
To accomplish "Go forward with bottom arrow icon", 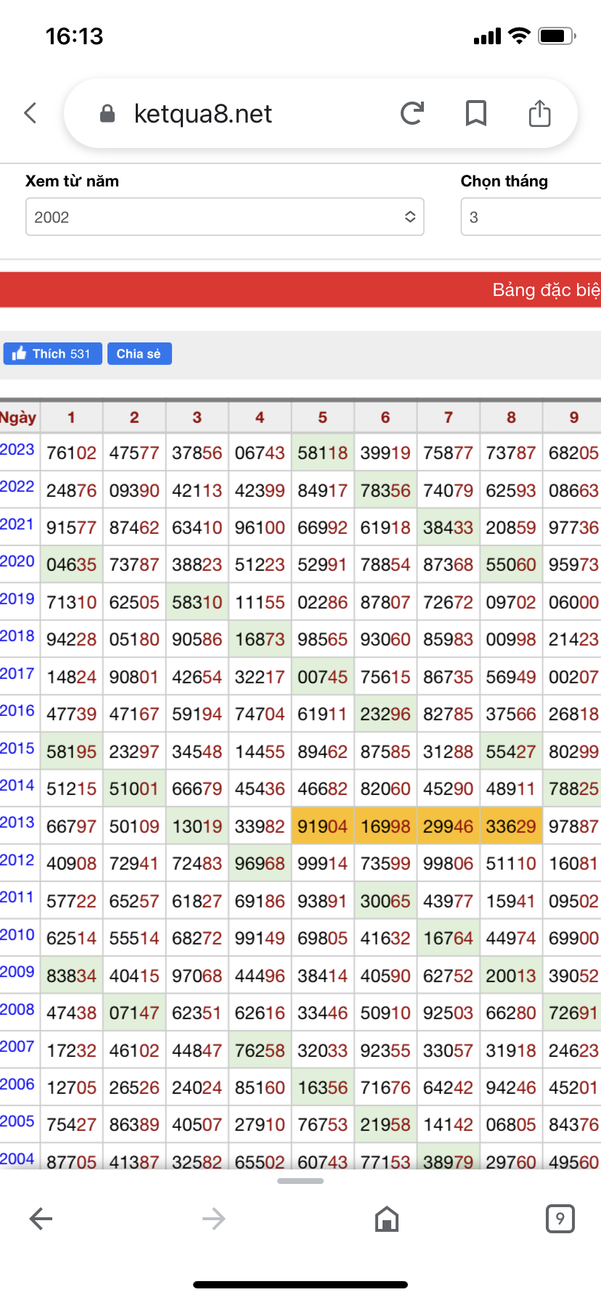I will click(213, 1219).
